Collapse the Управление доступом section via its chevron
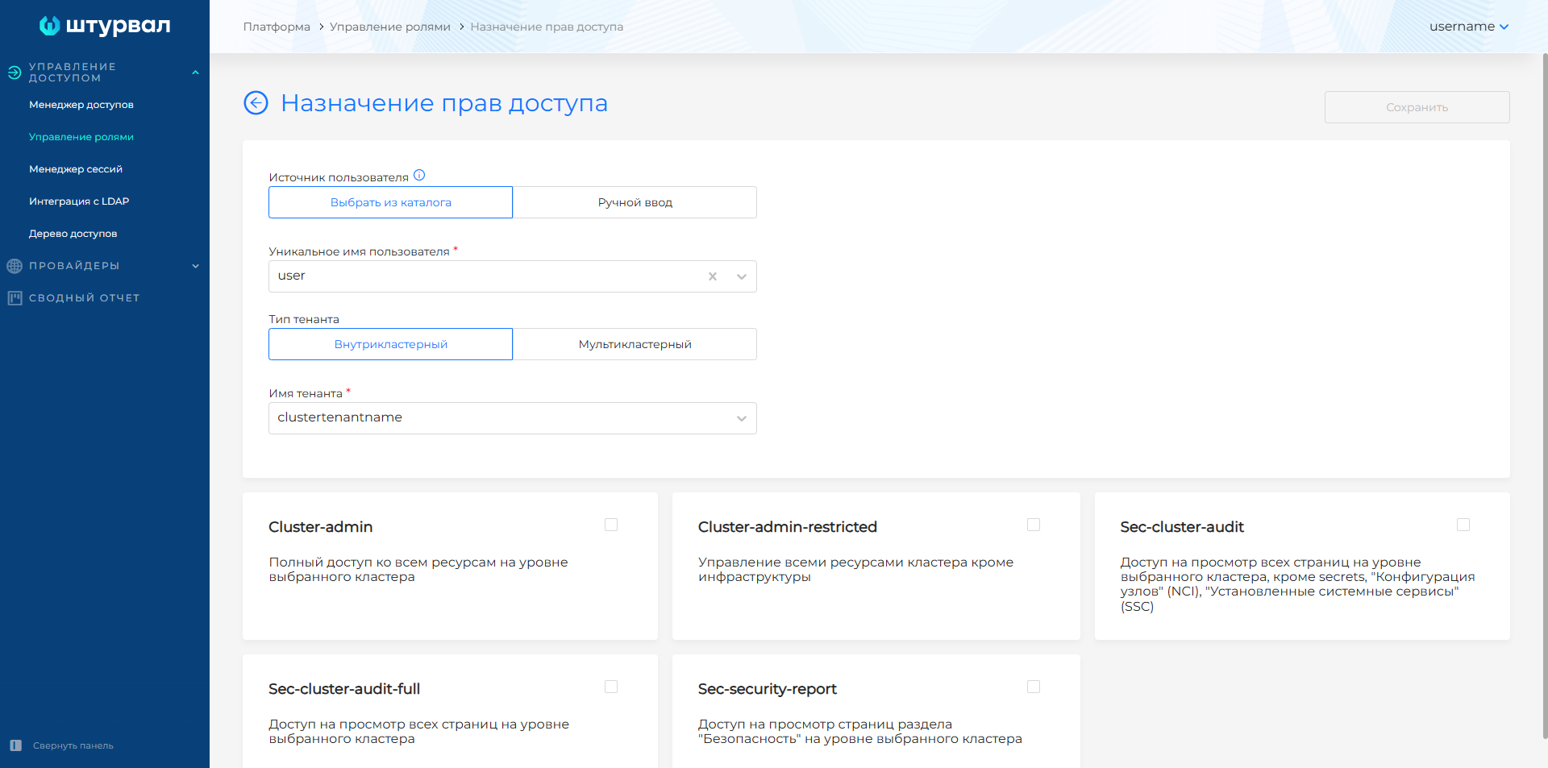1548x768 pixels. click(195, 72)
